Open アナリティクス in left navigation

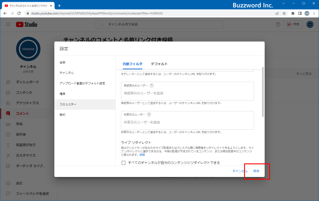(x=28, y=103)
